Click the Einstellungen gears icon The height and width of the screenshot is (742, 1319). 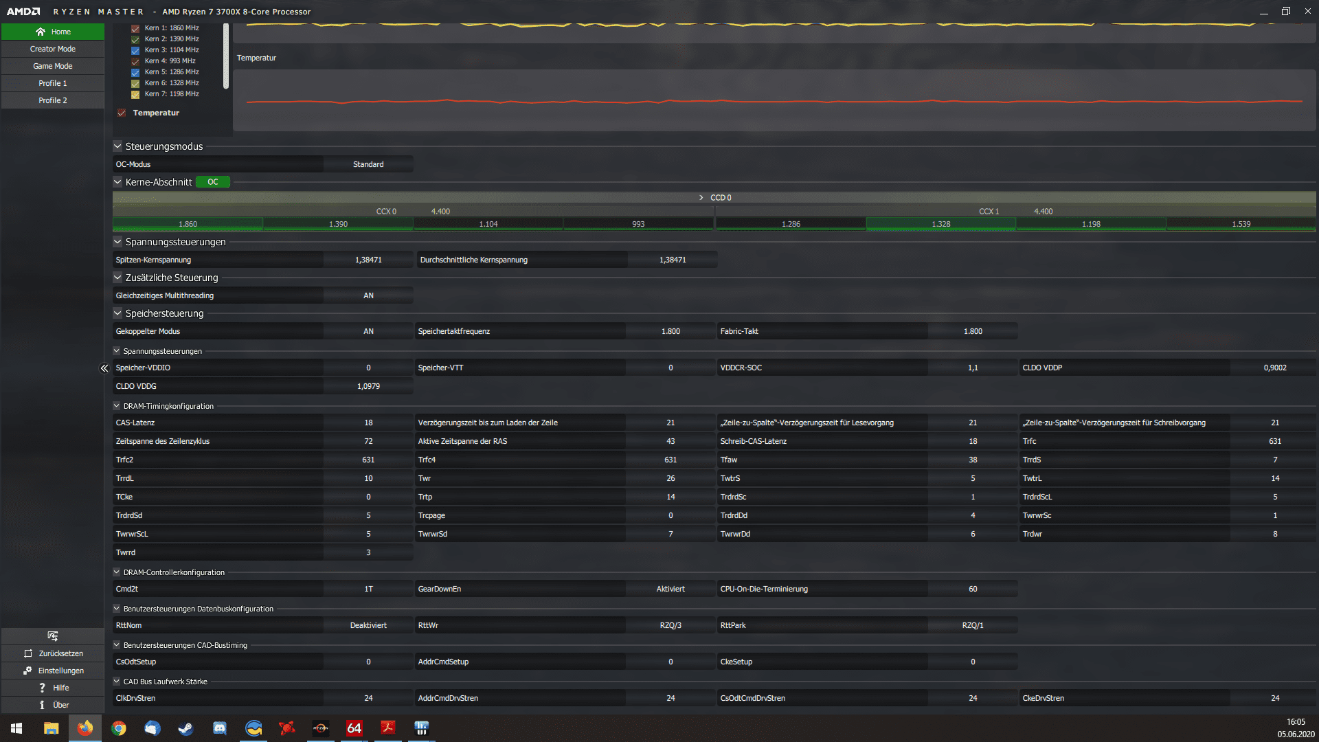27,671
